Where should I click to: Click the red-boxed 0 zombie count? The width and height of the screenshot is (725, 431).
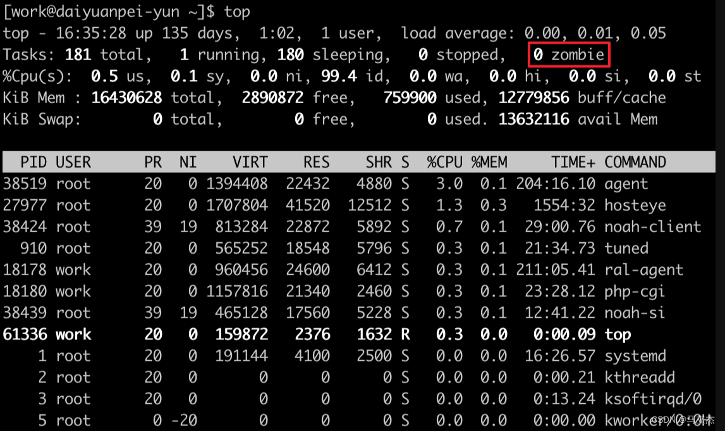569,54
